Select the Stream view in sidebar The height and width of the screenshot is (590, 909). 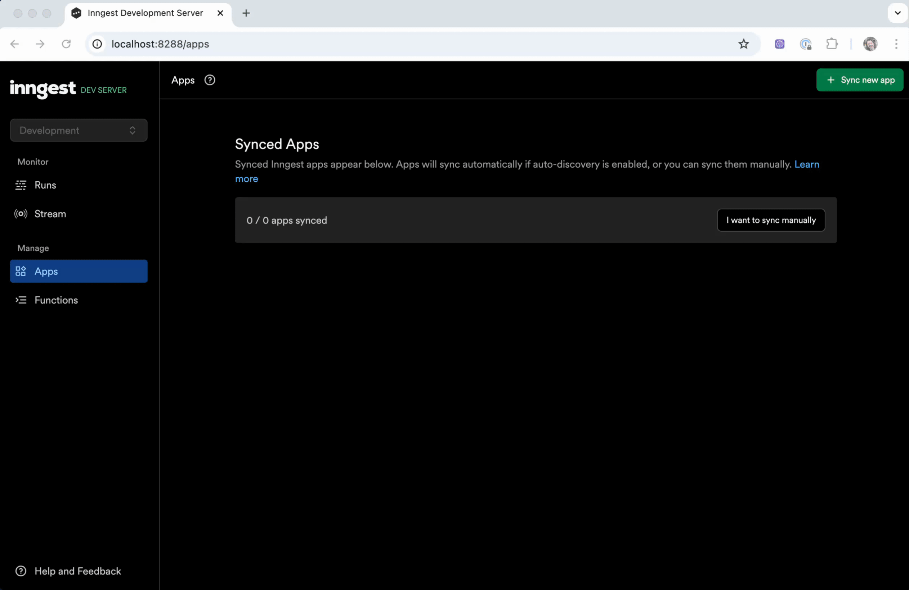point(51,214)
